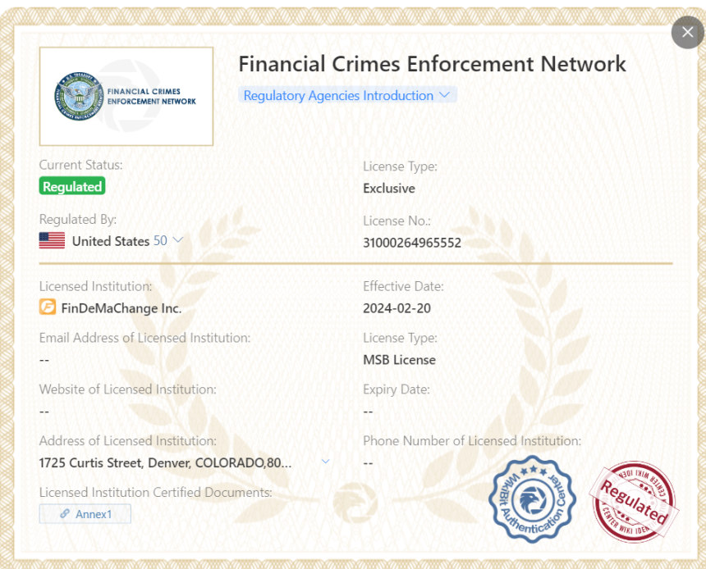Click the green Regulated status badge

(x=72, y=187)
